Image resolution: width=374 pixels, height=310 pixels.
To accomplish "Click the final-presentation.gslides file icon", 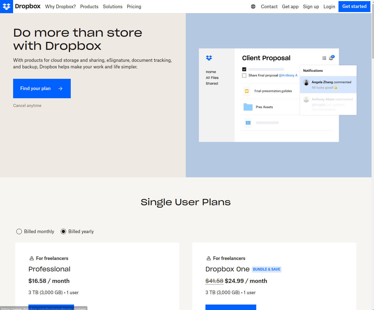I will pos(247,91).
